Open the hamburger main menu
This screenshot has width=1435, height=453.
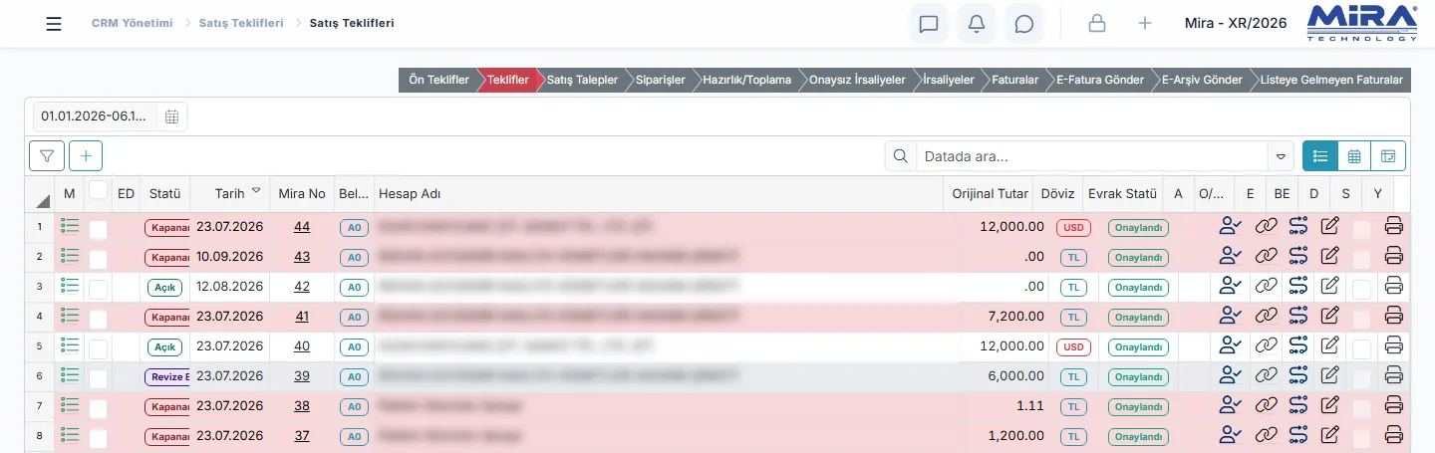[x=54, y=23]
